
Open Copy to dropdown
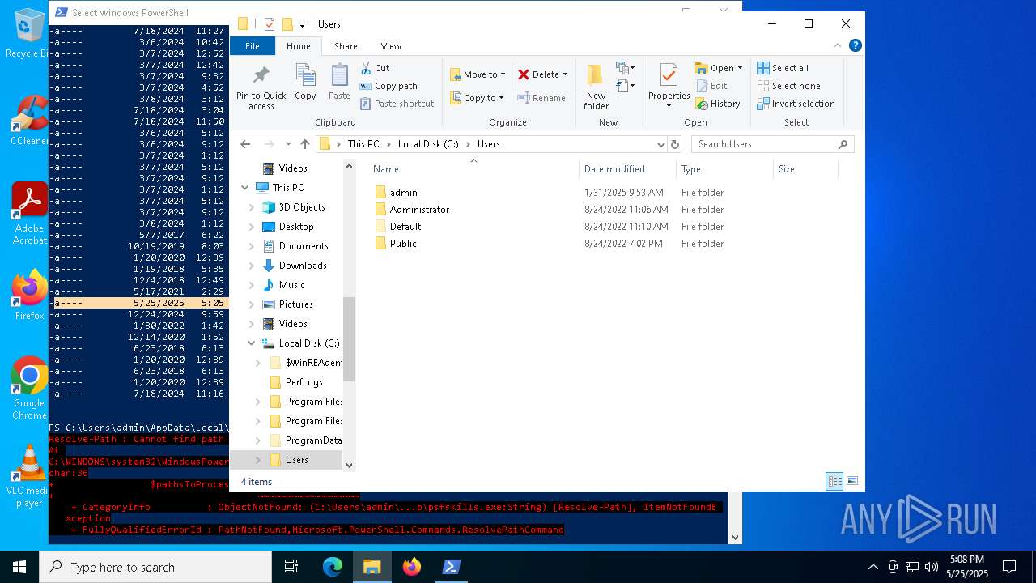[x=477, y=98]
